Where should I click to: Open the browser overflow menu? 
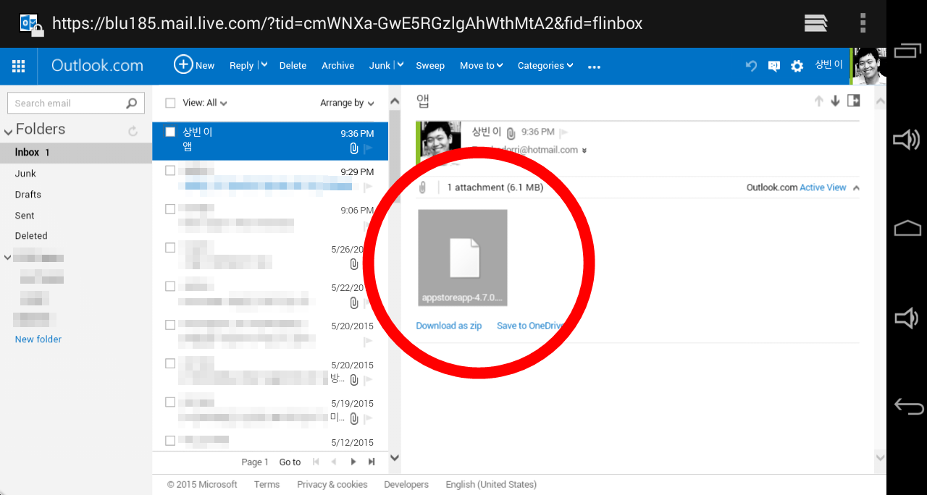[863, 23]
